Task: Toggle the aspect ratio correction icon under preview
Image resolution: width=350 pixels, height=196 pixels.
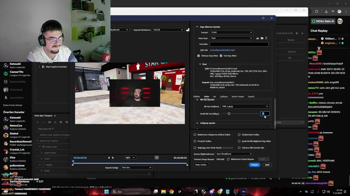Action: (157, 158)
